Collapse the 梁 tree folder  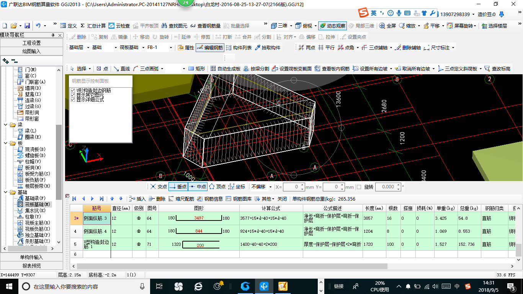point(5,125)
